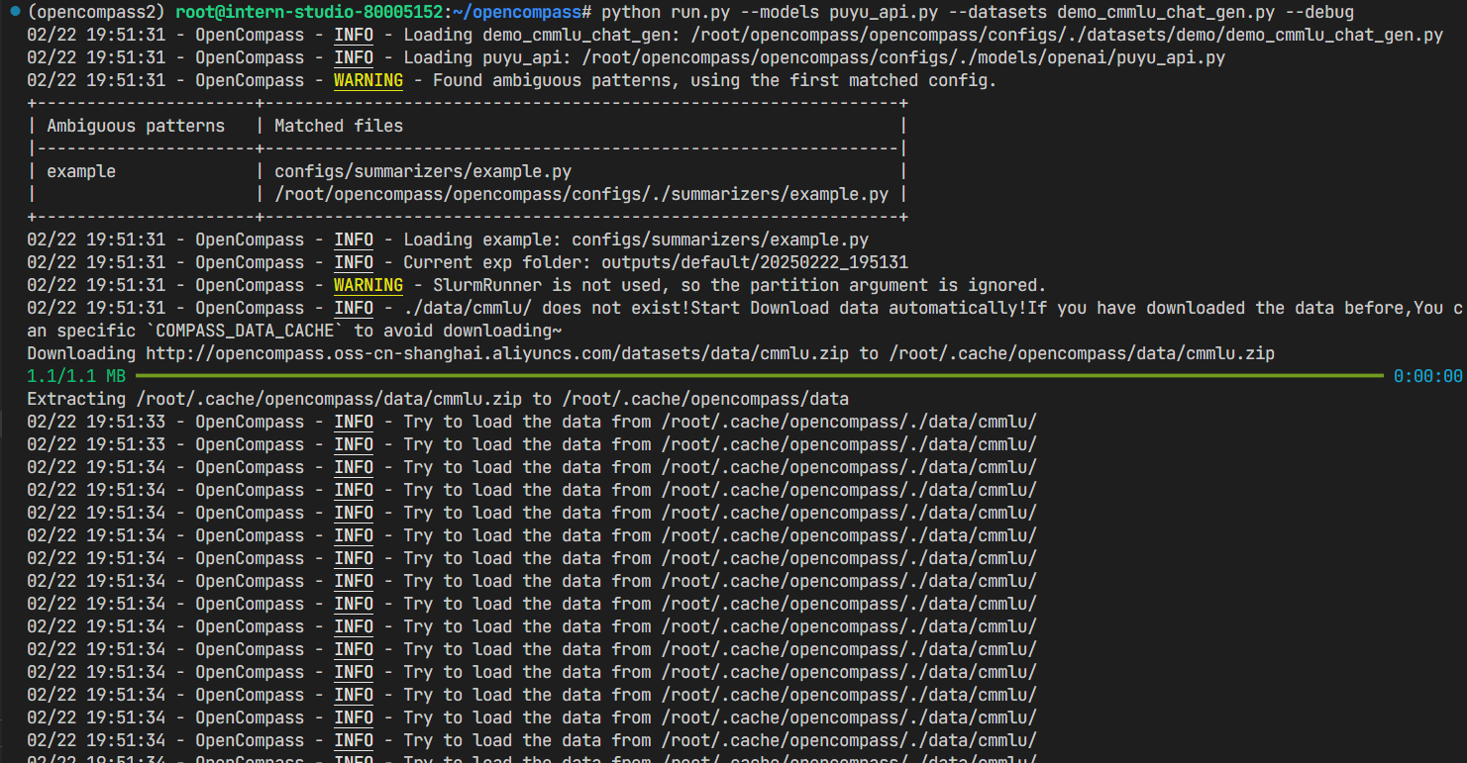The height and width of the screenshot is (763, 1467).
Task: Click the './data/cmmlu/ does not exist' message
Action: [x=547, y=308]
